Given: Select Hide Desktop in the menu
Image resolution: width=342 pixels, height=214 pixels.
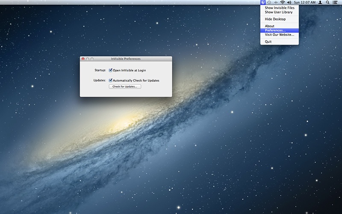Looking at the screenshot, I should point(275,19).
